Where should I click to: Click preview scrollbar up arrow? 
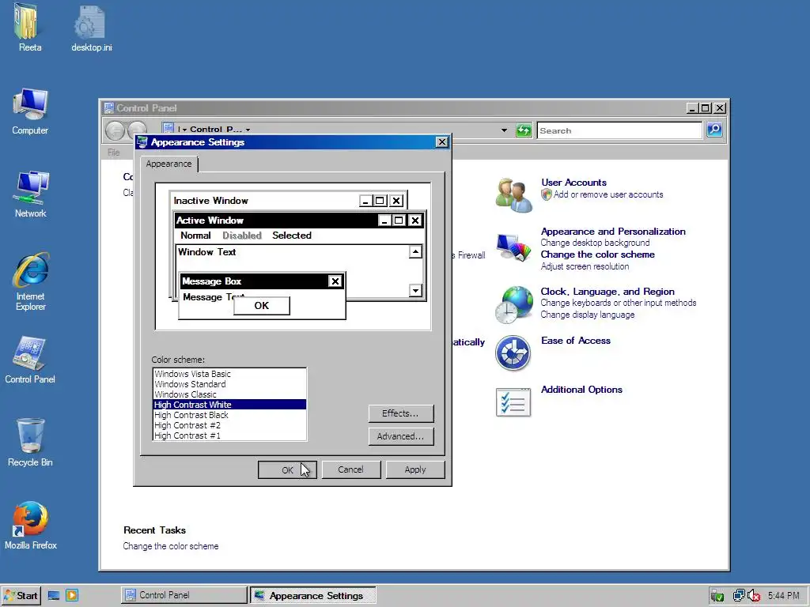coord(415,251)
